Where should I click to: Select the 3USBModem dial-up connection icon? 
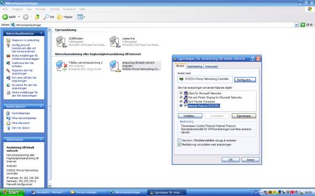(61, 42)
